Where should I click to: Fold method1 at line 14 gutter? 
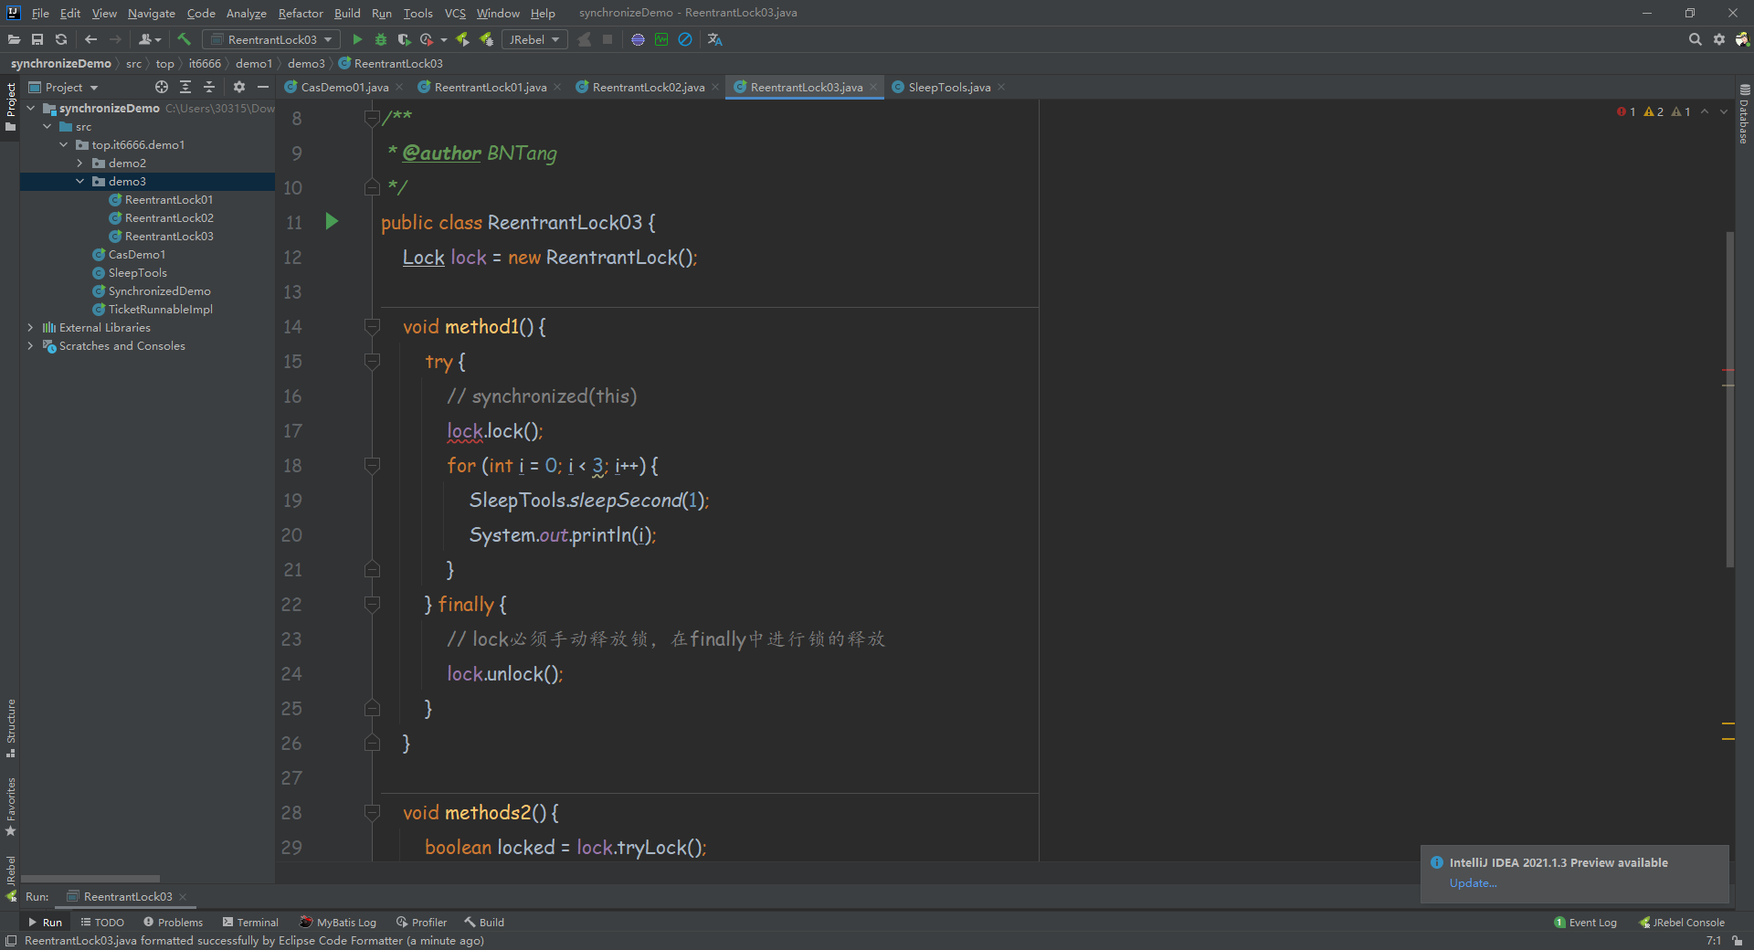(372, 326)
